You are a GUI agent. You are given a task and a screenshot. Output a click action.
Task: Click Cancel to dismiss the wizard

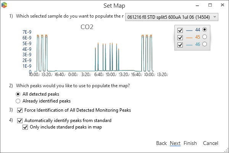pos(211,143)
